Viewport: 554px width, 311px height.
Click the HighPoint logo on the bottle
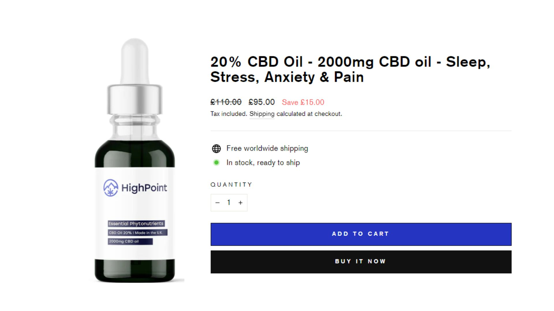coord(135,188)
